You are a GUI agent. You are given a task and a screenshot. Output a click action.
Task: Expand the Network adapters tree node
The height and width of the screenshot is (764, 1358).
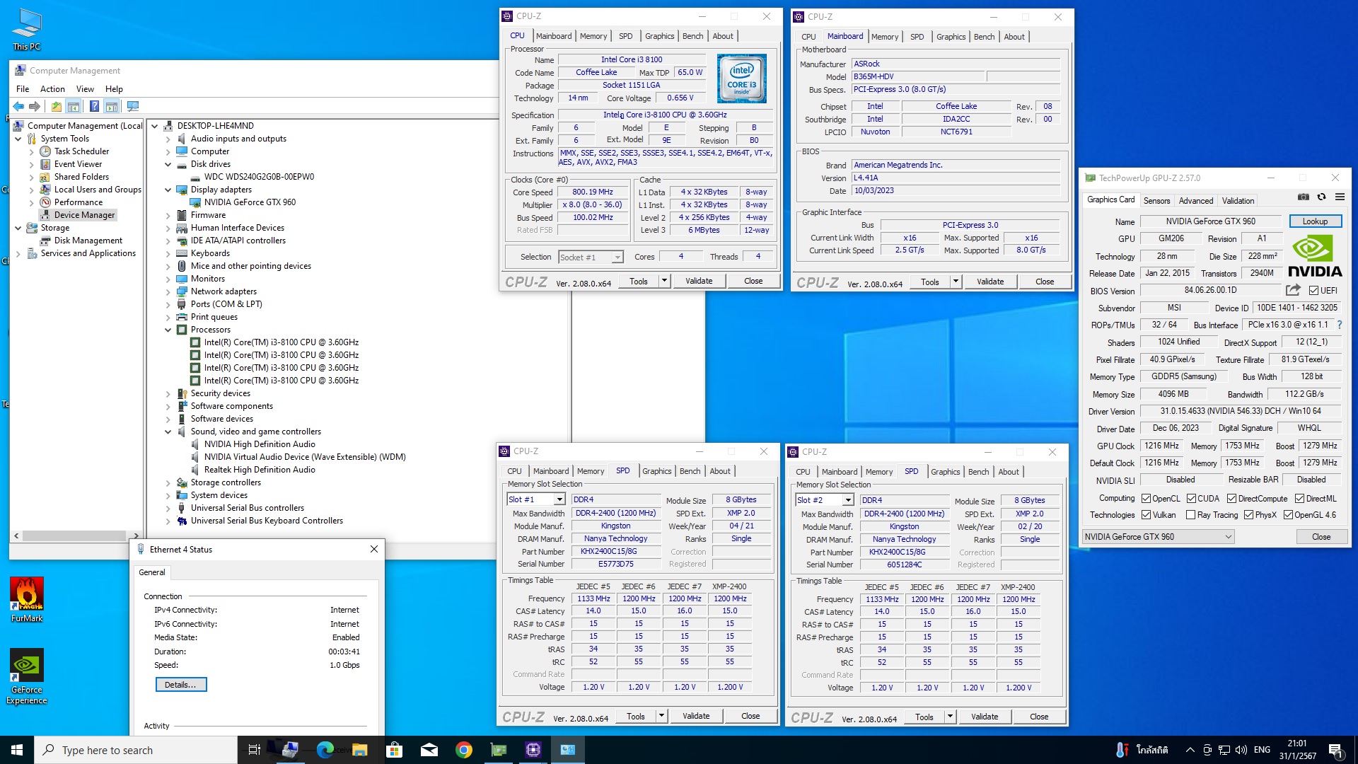tap(168, 291)
